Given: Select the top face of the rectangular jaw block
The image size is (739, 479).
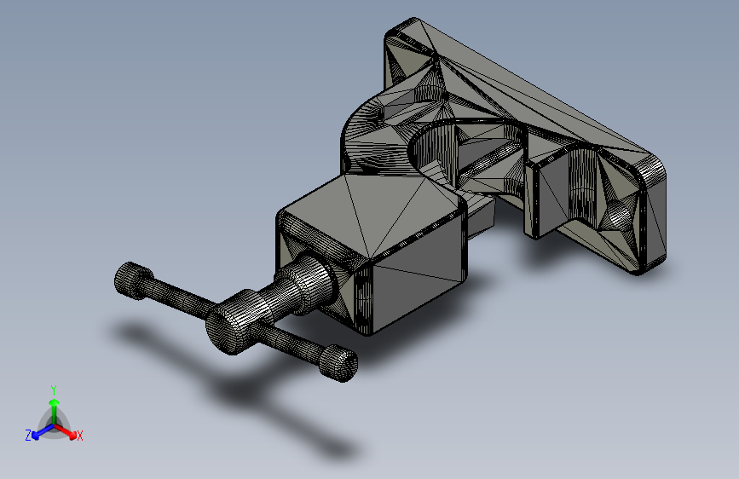Looking at the screenshot, I should 372,215.
